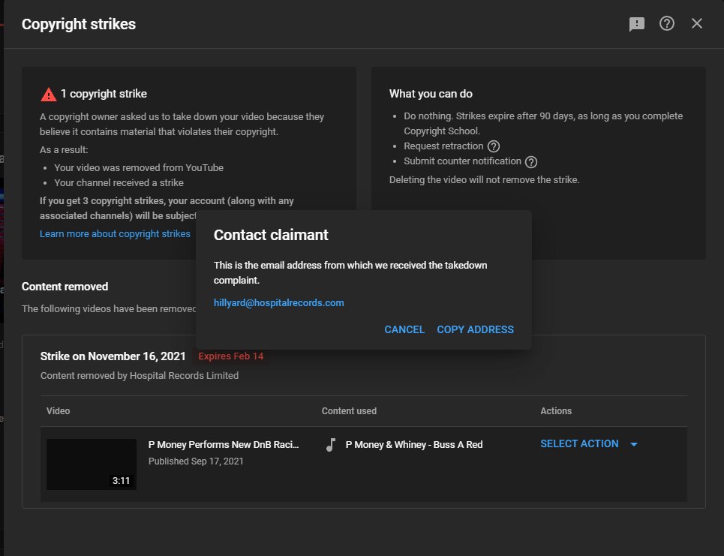
Task: Open help for Submit counter notification
Action: [531, 161]
